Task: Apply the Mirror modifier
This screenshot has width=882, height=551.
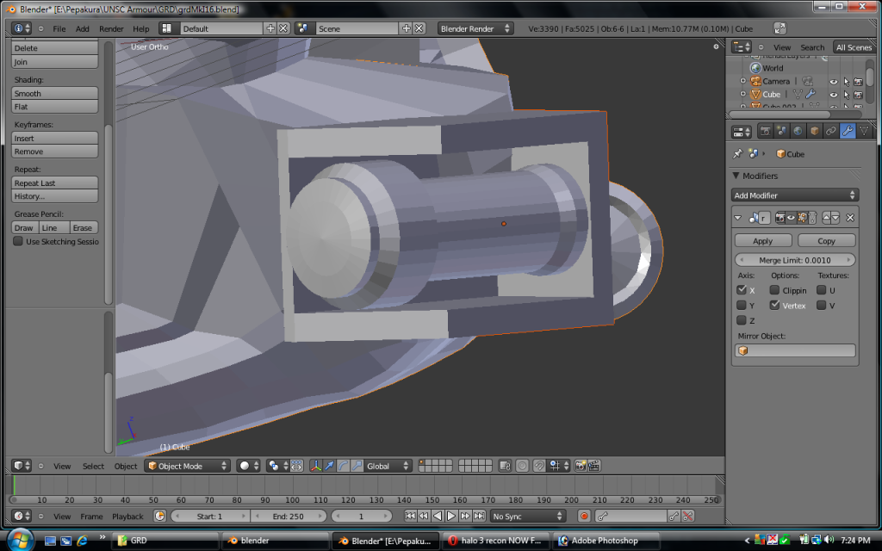Action: (x=763, y=241)
